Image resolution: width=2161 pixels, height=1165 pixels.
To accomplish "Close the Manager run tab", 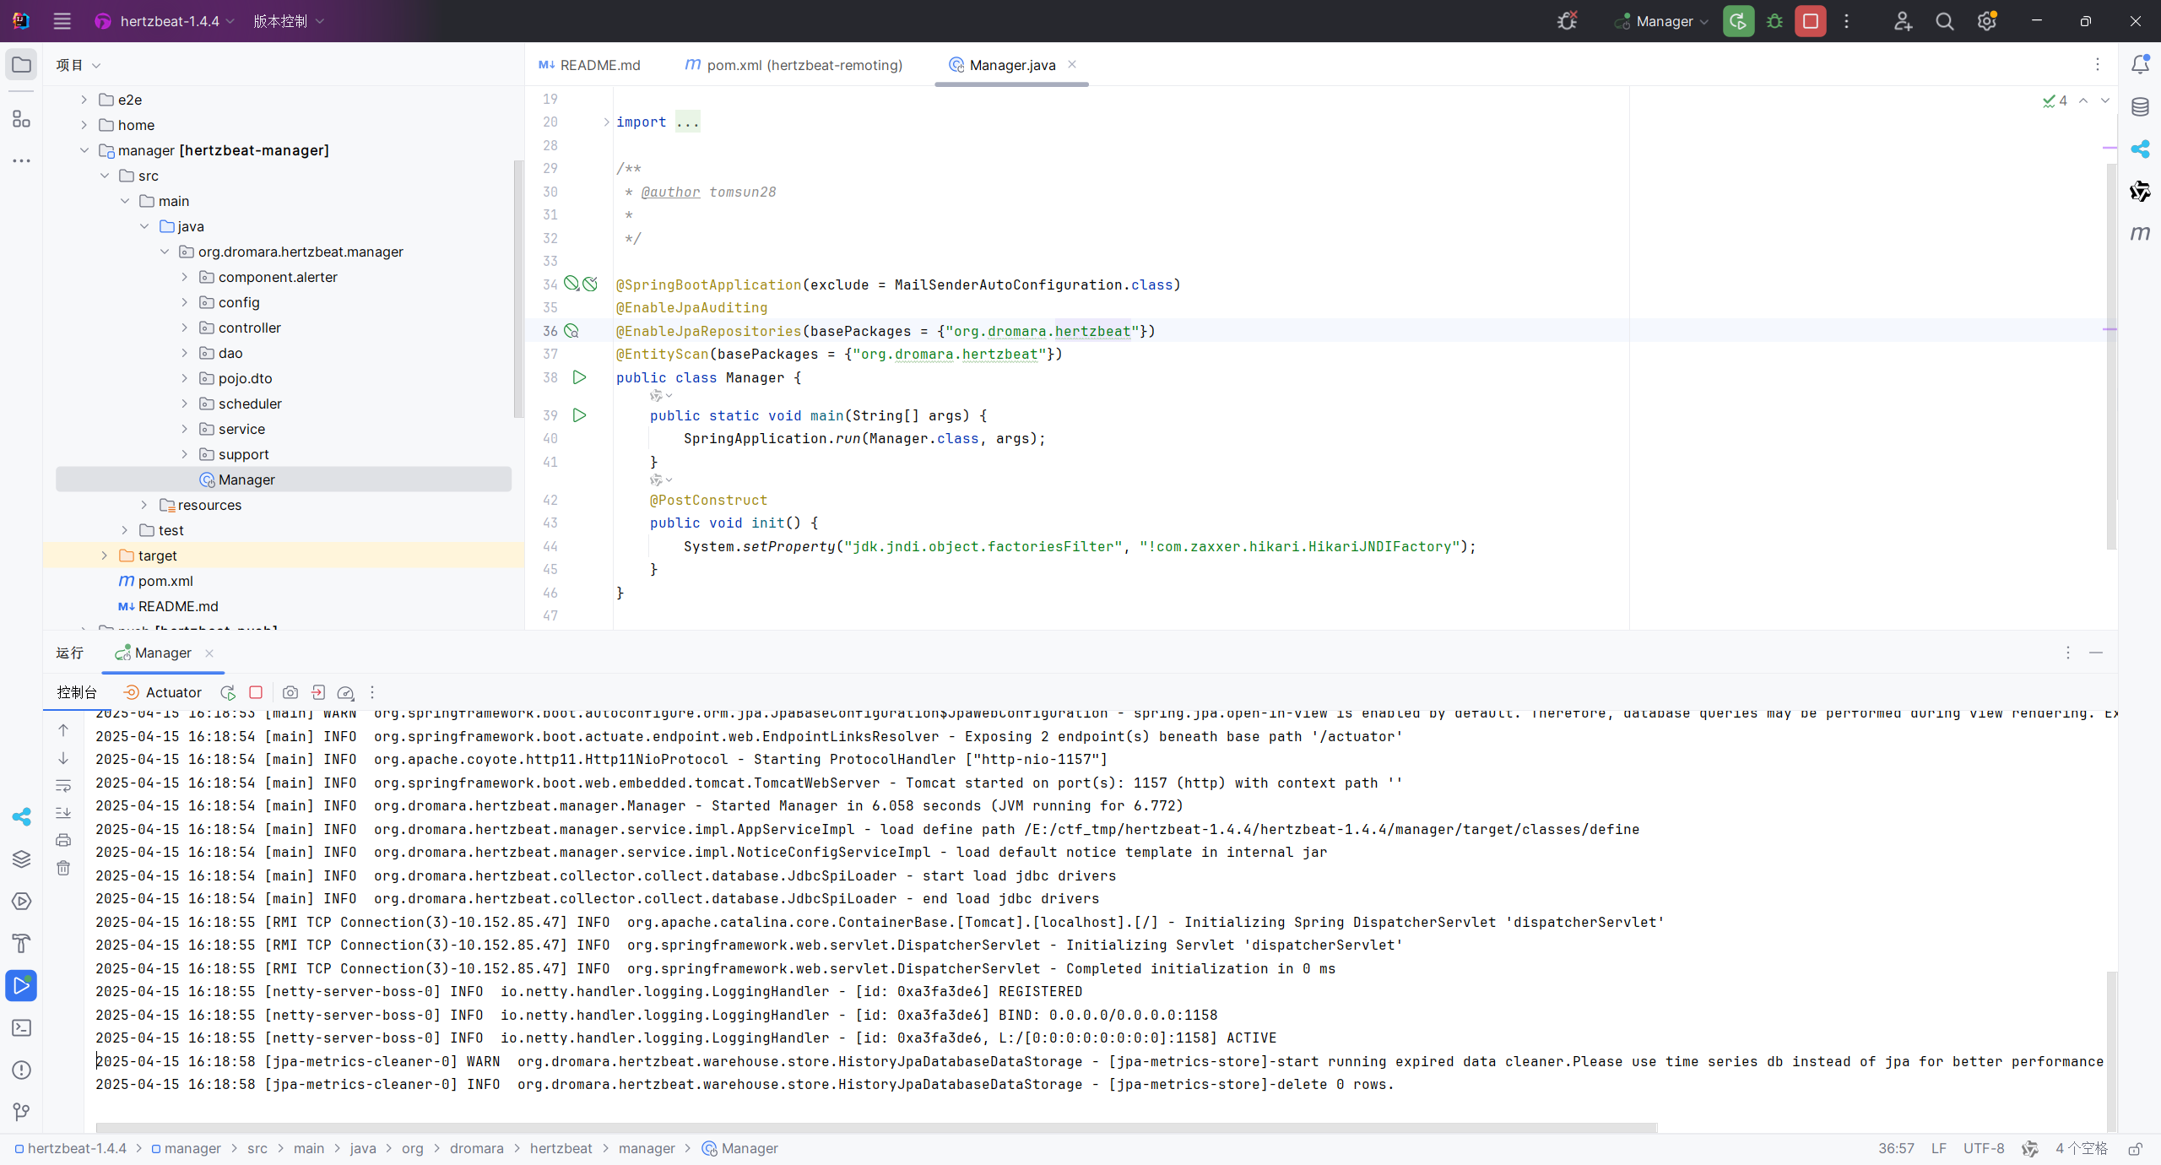I will [209, 653].
